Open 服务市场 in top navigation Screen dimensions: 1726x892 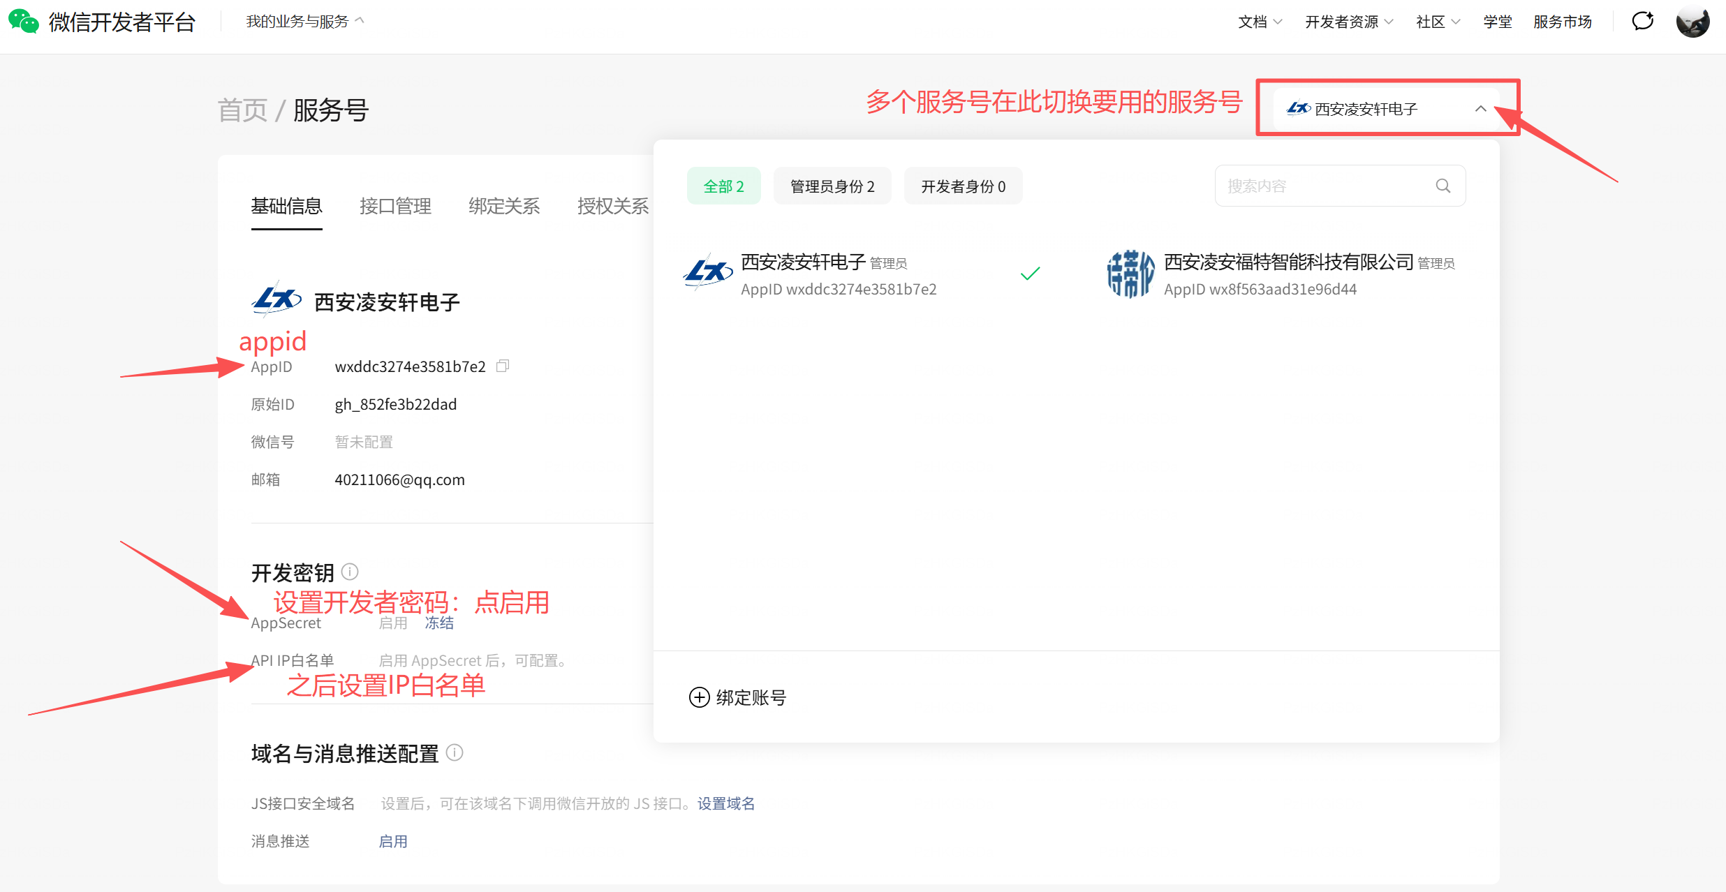tap(1563, 22)
